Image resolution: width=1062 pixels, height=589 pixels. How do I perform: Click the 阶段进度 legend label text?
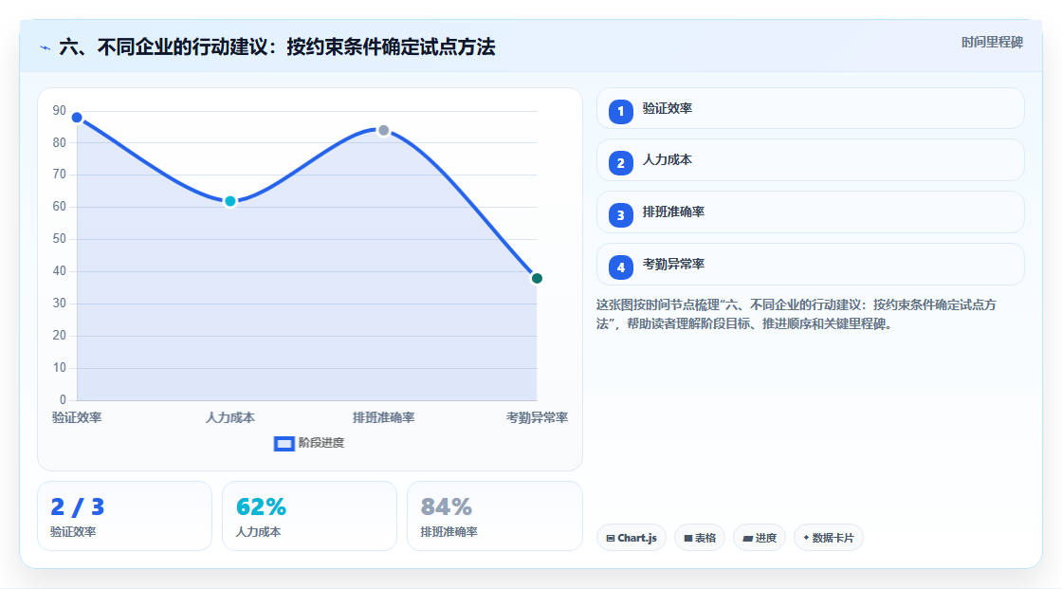321,443
